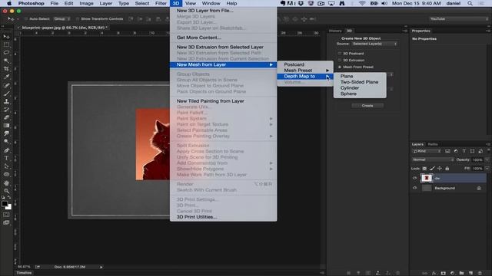Click Create new layer icon
The image size is (492, 276).
click(470, 273)
